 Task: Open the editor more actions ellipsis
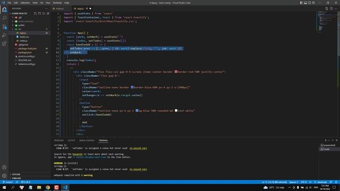tap(336, 8)
